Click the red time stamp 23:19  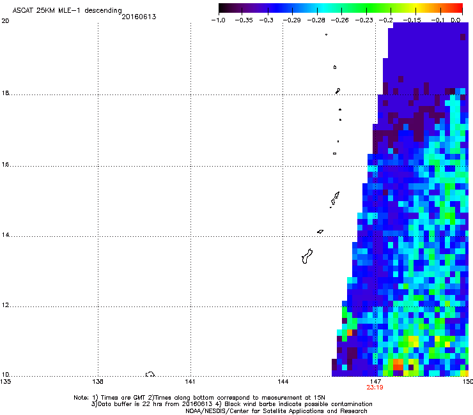375,388
